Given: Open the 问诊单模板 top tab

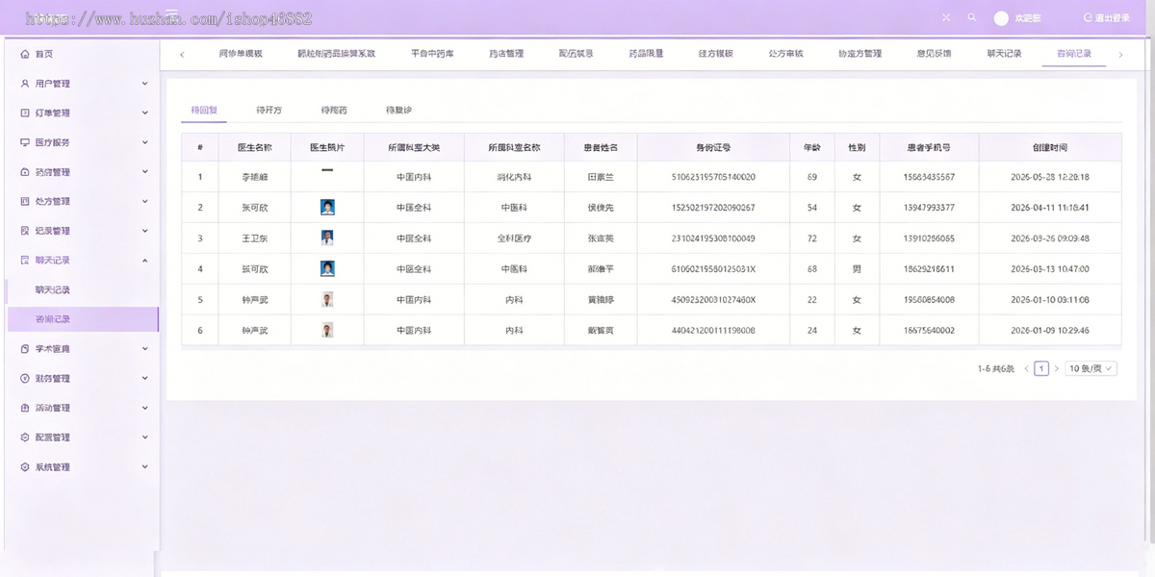Looking at the screenshot, I should click(x=241, y=54).
